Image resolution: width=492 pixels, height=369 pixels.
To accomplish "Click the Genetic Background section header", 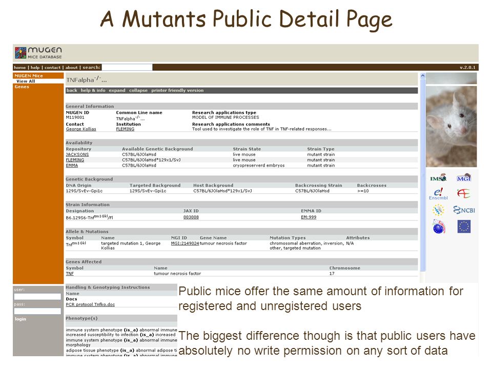I will 241,179.
